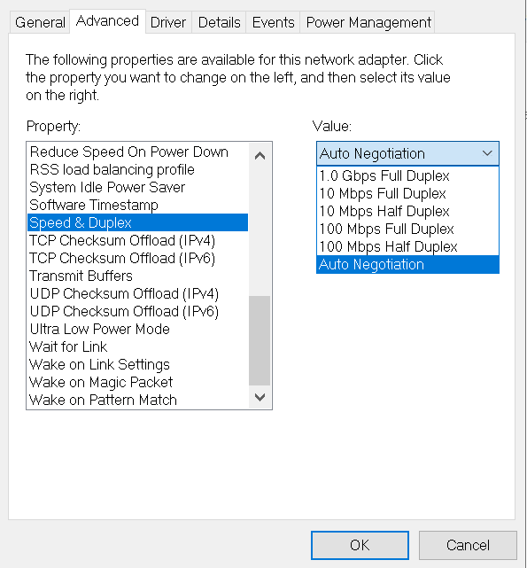Select UDP Checksum Offload (IPv6)
The width and height of the screenshot is (527, 568).
tap(138, 312)
